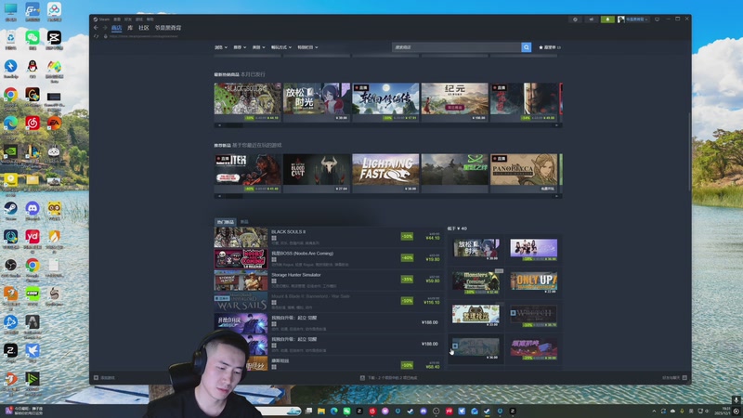Open the Blood Cut game capsule
This screenshot has width=743, height=418.
click(x=317, y=173)
